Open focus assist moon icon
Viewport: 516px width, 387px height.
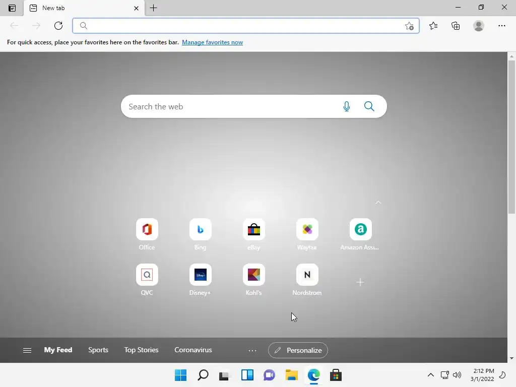(x=502, y=375)
